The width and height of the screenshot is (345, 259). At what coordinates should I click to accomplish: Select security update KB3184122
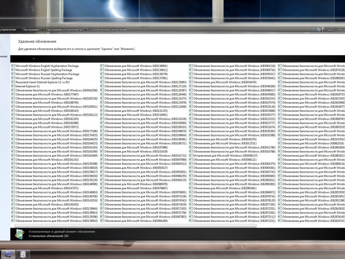point(55,115)
